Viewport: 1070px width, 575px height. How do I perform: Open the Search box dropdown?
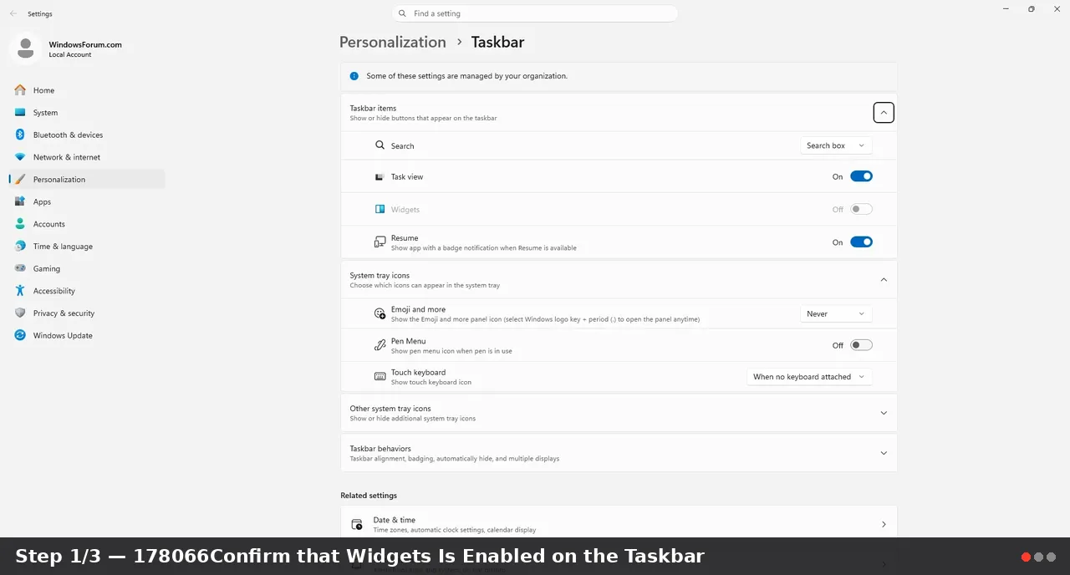coord(836,145)
